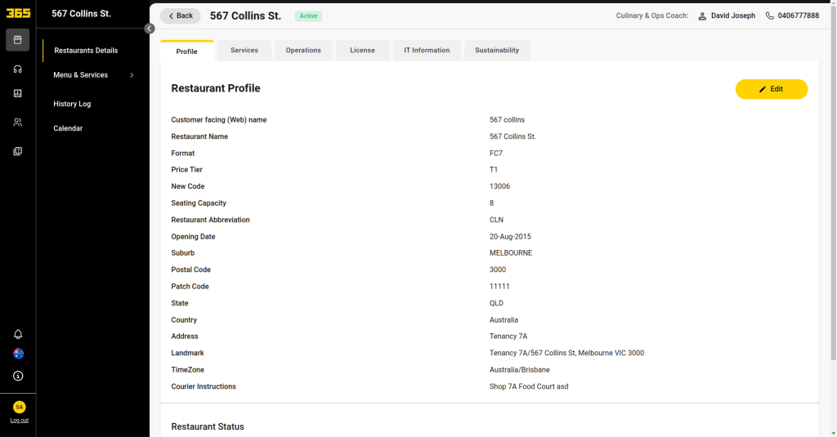Collapse the side navigation panel arrow

pyautogui.click(x=150, y=29)
